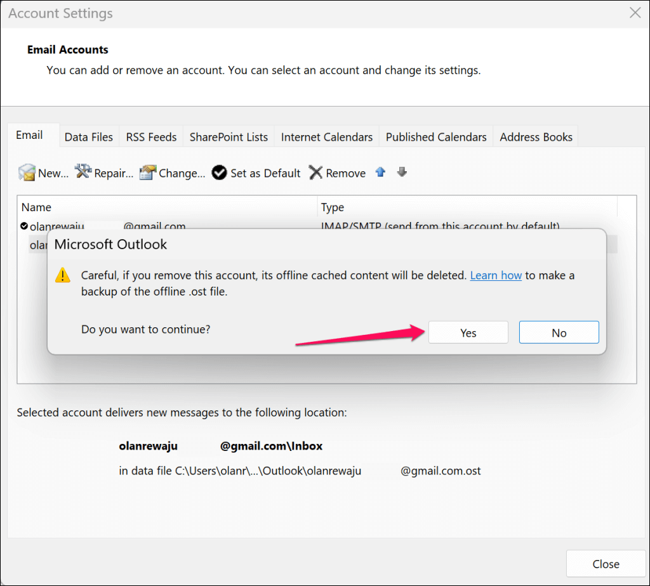Move account down with gray arrow
Image resolution: width=650 pixels, height=586 pixels.
click(402, 172)
